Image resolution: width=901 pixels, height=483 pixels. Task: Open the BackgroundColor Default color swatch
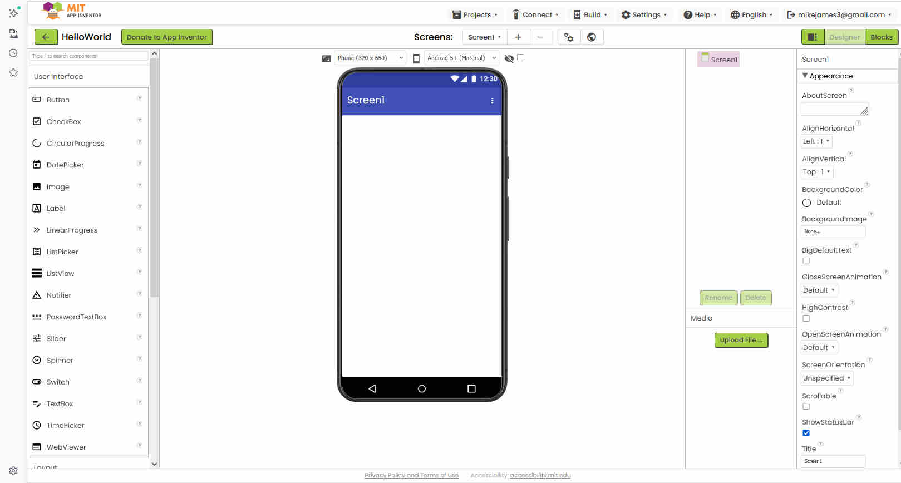807,203
